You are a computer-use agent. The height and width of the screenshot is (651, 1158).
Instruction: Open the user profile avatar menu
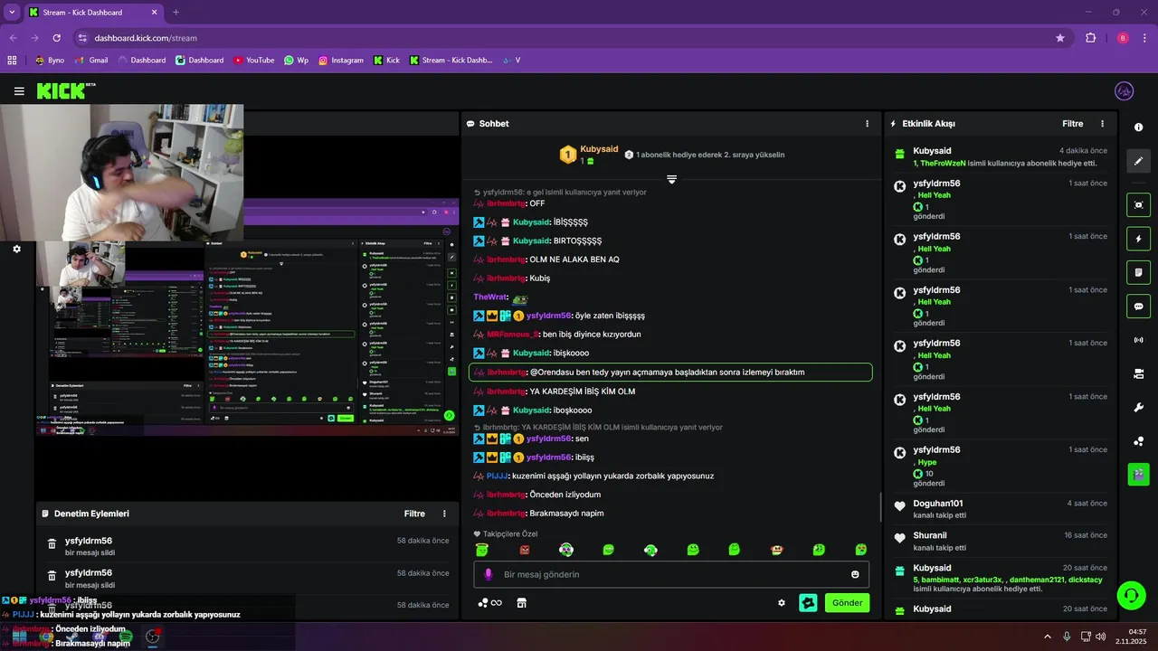coord(1124,91)
